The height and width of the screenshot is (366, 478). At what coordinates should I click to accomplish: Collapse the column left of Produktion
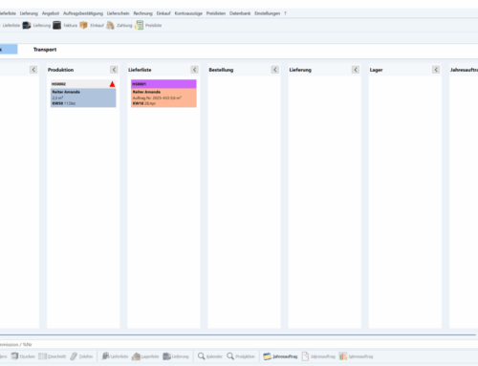pyautogui.click(x=33, y=70)
